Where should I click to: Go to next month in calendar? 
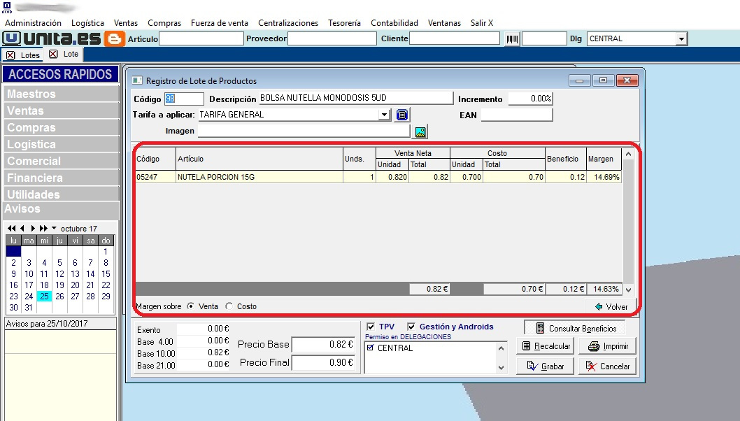click(x=33, y=229)
